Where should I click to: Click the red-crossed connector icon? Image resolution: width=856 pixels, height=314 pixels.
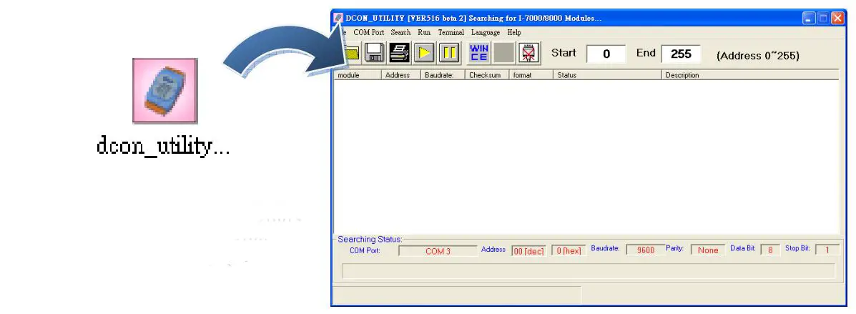pos(528,53)
